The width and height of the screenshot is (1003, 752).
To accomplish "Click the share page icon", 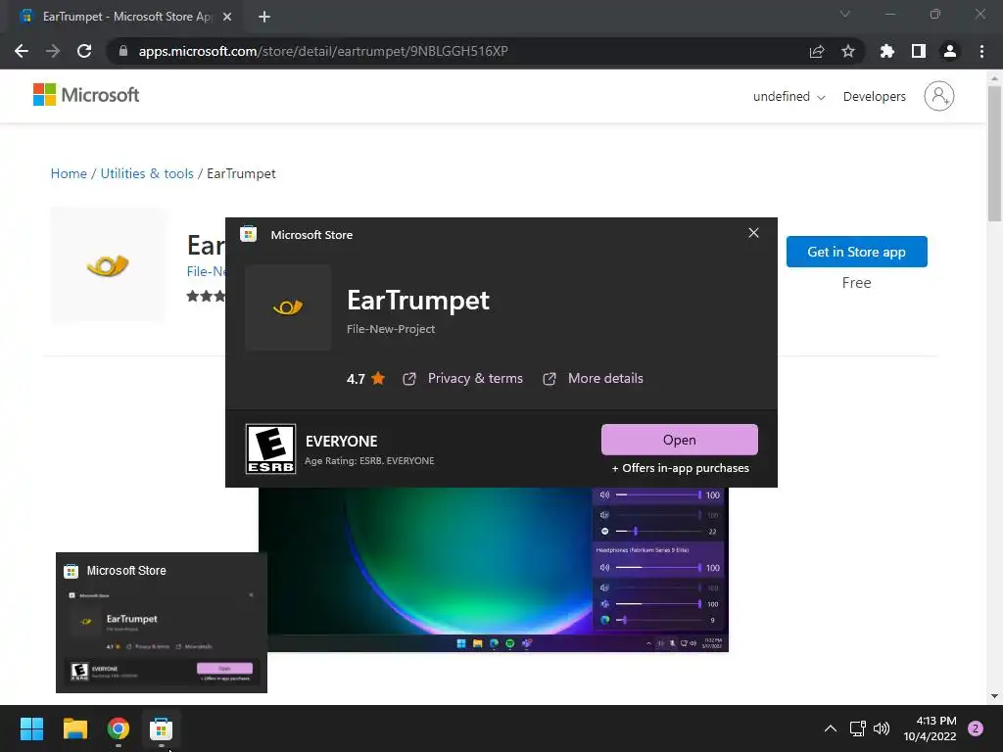I will tap(817, 51).
